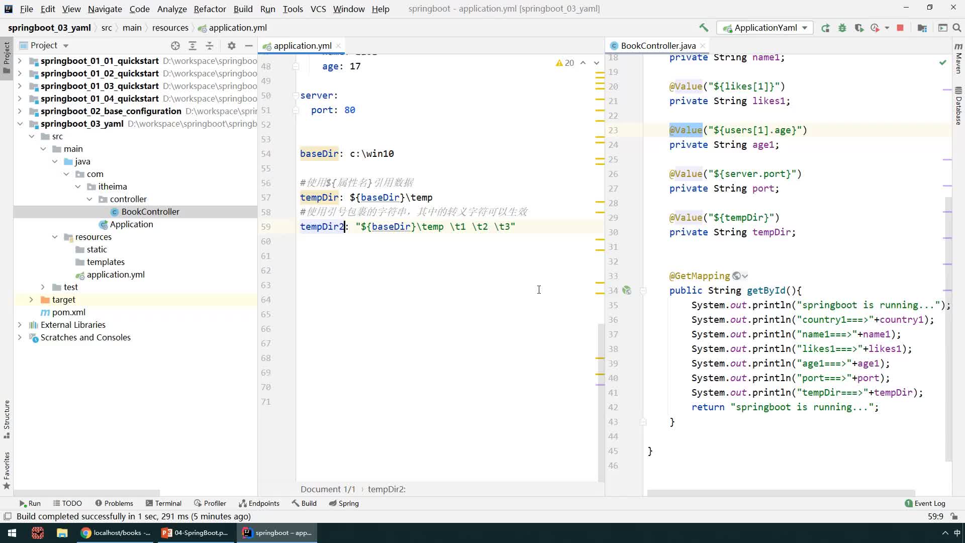Click the Stop application icon
The image size is (965, 543).
(900, 27)
